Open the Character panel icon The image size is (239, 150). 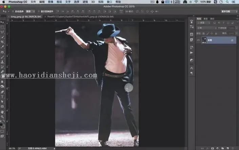pyautogui.click(x=192, y=68)
